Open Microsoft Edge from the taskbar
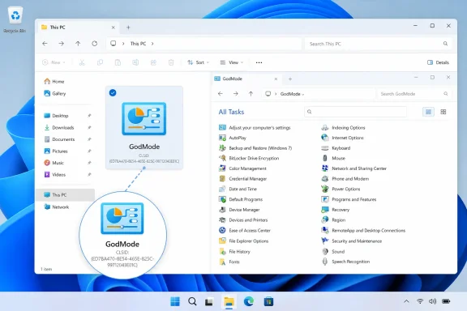 tap(249, 301)
